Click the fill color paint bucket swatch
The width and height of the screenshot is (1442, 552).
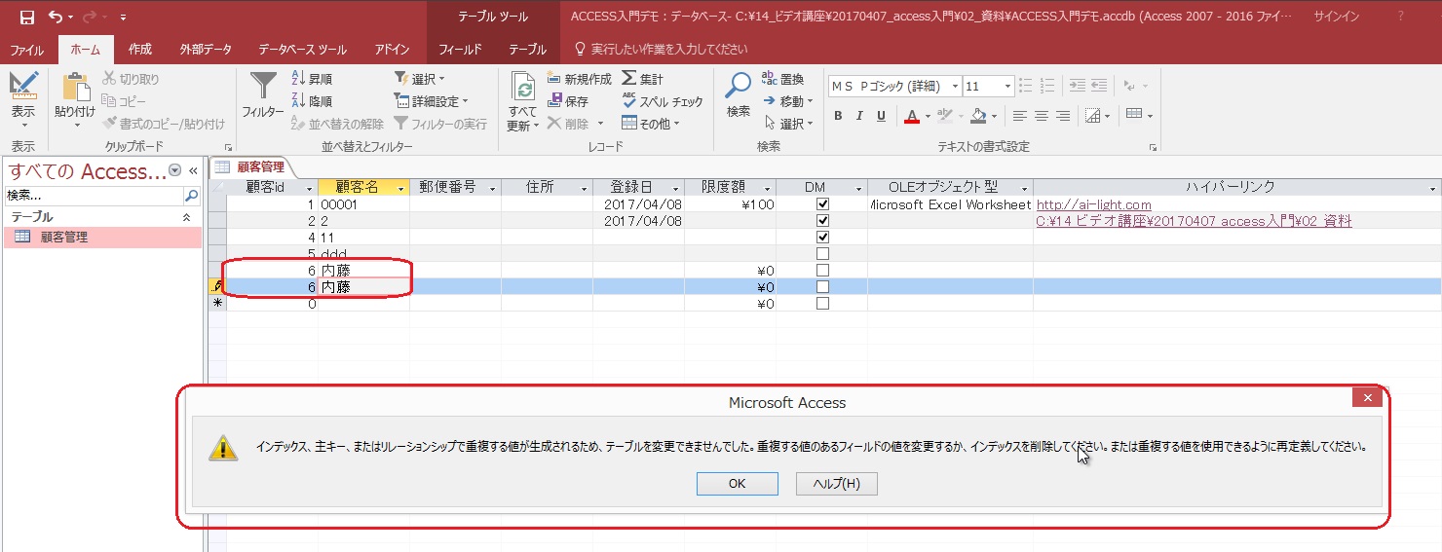[x=978, y=116]
